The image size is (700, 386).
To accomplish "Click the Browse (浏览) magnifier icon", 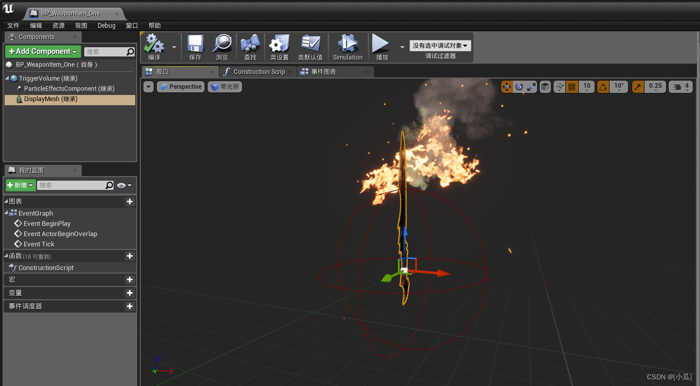I will click(x=222, y=44).
